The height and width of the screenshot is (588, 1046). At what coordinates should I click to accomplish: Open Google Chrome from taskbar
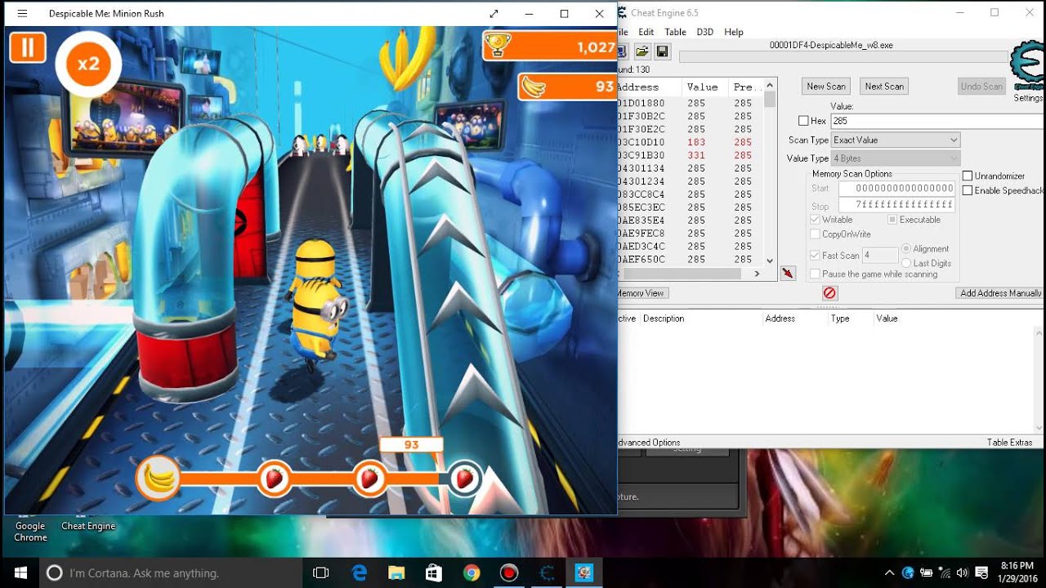tap(472, 572)
